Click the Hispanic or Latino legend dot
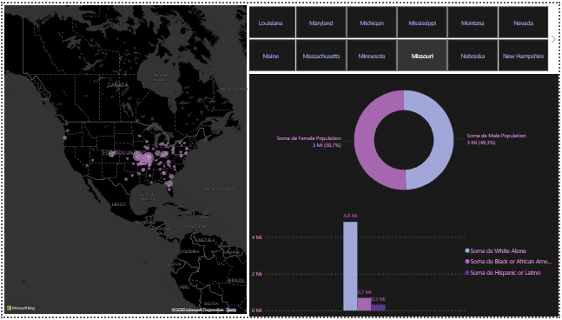Viewport: 562px width, 320px height. click(x=467, y=273)
